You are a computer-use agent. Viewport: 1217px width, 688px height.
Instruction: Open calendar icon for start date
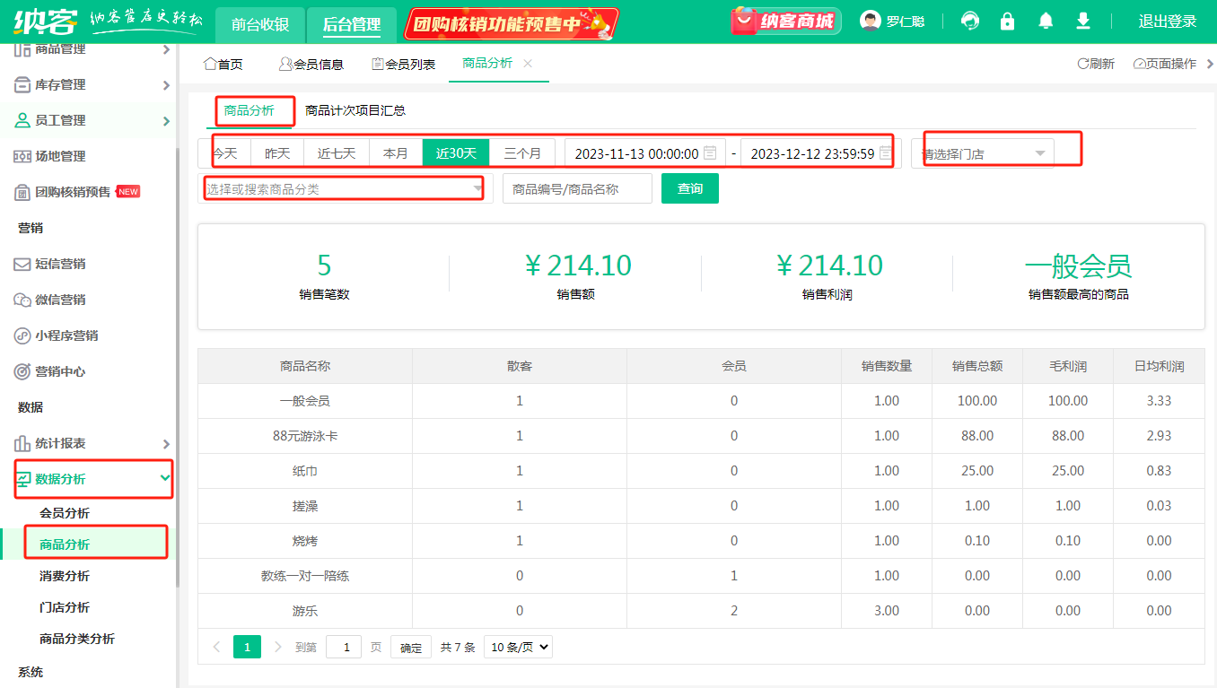[x=710, y=153]
